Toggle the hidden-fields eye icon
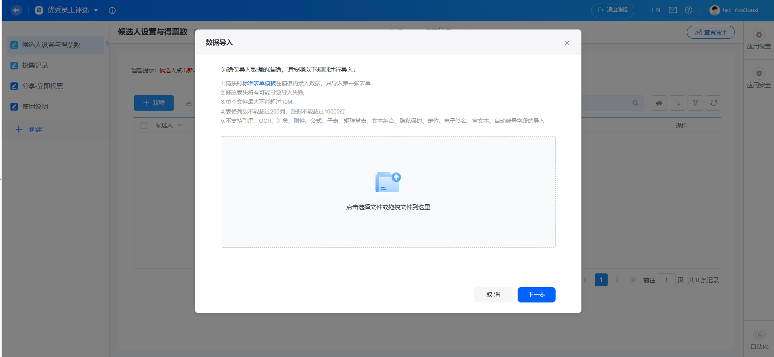This screenshot has height=357, width=774. [659, 103]
